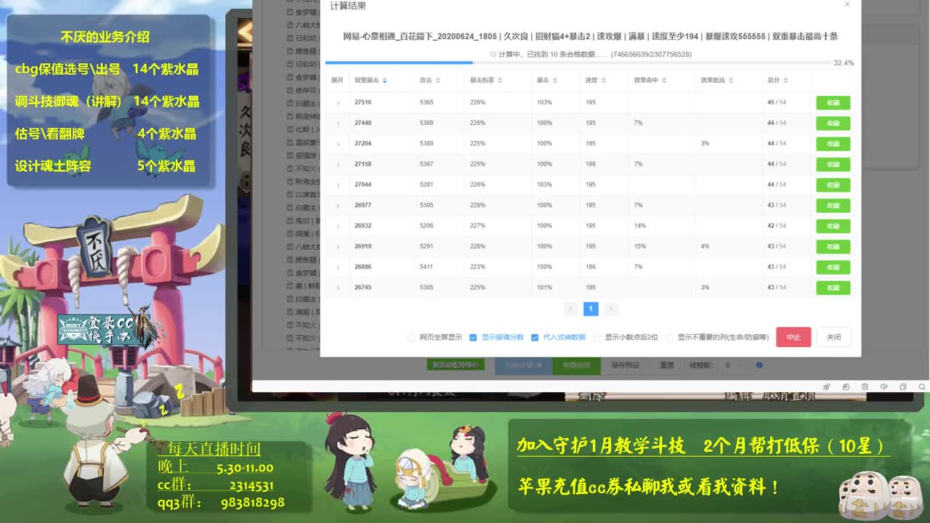Screen dimensions: 930x523
Task: Uncheck the 显示御魂分数 option
Action: (x=473, y=337)
